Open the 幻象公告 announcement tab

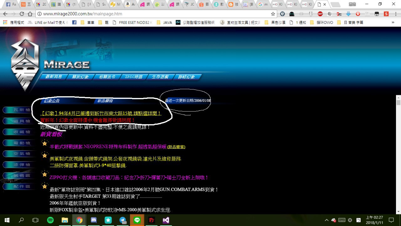[52, 101]
